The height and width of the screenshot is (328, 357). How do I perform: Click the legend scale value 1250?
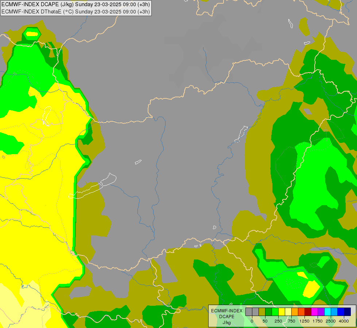(x=304, y=321)
